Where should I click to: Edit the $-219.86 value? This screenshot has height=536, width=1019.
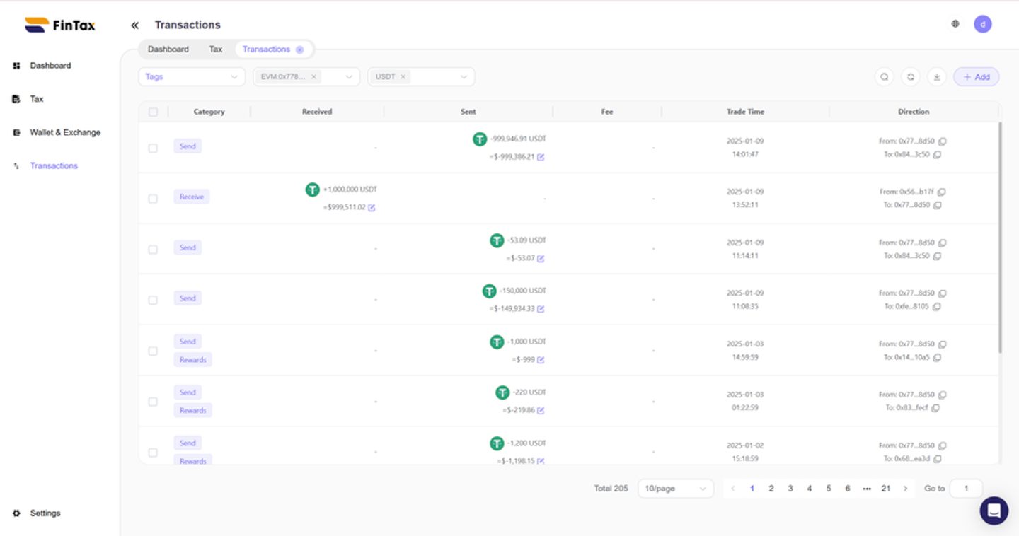(541, 411)
